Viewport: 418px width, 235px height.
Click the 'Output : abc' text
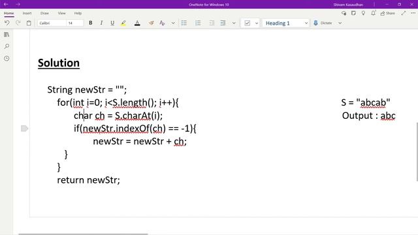pyautogui.click(x=368, y=116)
